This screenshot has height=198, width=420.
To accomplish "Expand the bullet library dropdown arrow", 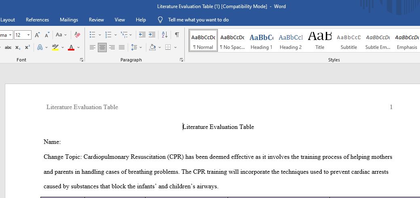I will (100, 35).
